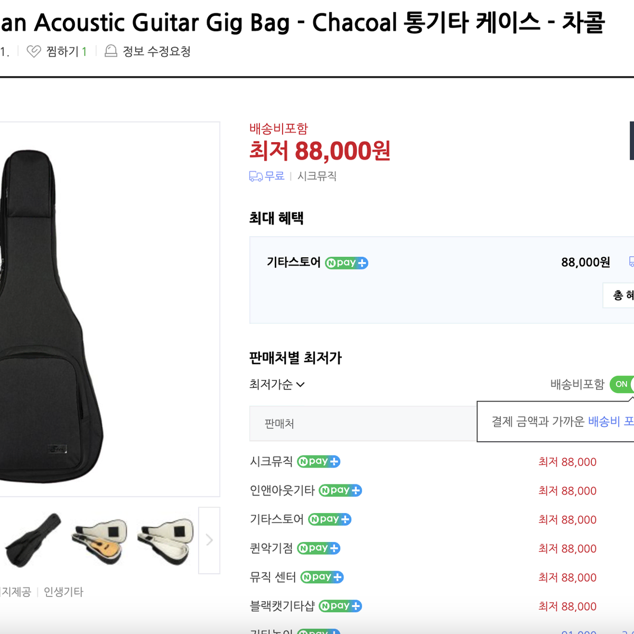Click Npay badge beside 블랙캣기타샵 seller
The height and width of the screenshot is (634, 634).
pos(340,606)
